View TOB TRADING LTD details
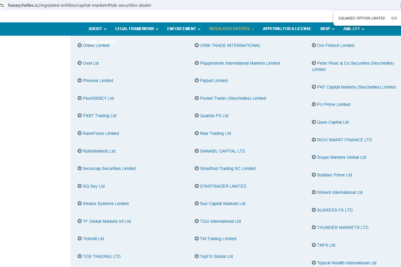The image size is (401, 267). 102,256
